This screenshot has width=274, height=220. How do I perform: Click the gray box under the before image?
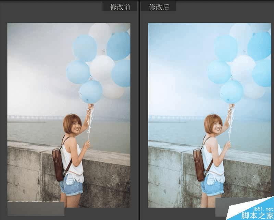point(36,209)
